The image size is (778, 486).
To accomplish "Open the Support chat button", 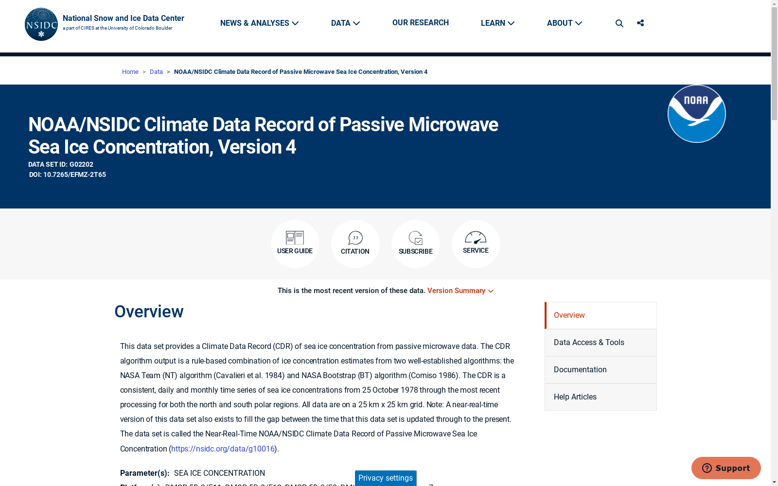I will point(726,468).
